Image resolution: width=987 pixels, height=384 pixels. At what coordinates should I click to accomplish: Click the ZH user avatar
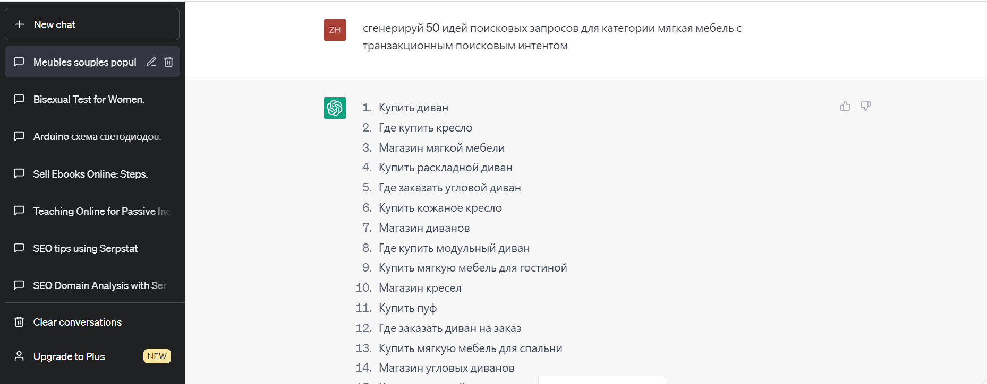point(335,30)
